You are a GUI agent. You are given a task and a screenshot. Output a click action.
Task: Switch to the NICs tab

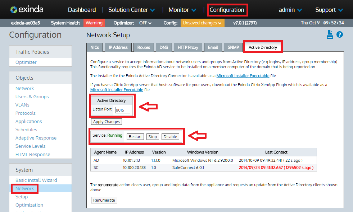[x=95, y=47]
